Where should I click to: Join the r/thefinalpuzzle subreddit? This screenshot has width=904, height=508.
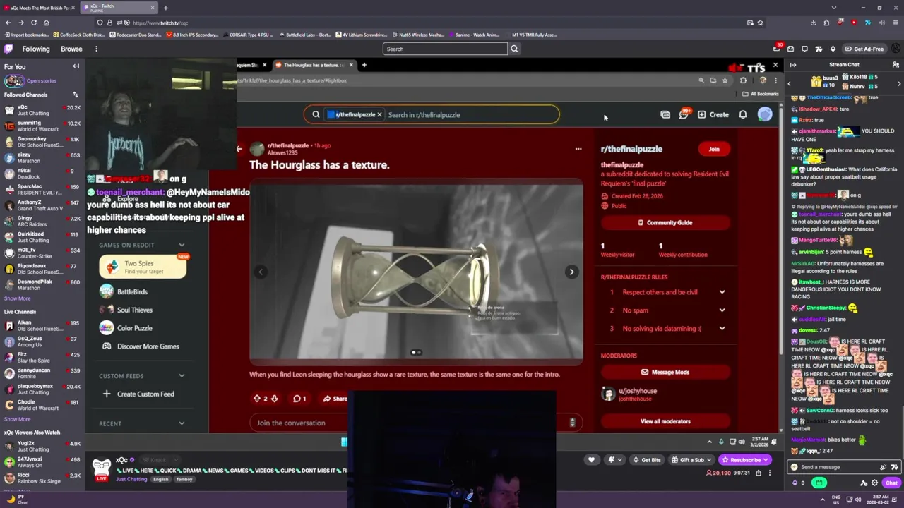(714, 149)
